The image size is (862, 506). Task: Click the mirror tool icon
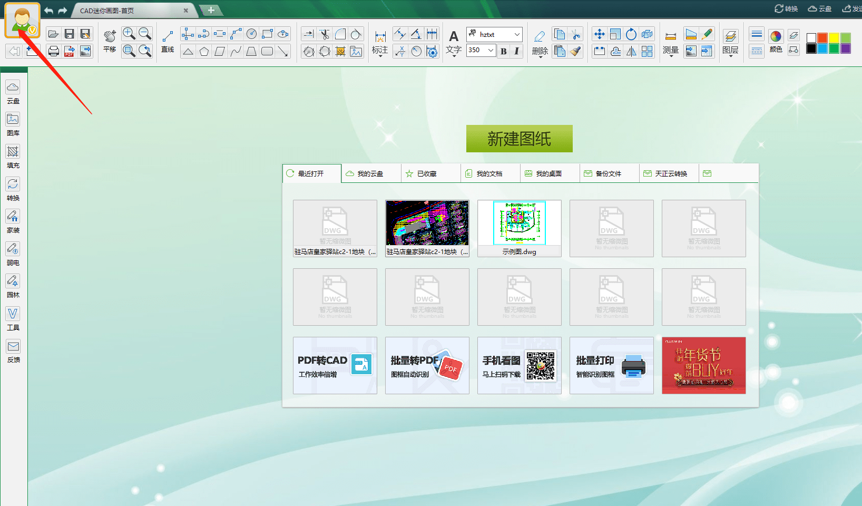631,51
